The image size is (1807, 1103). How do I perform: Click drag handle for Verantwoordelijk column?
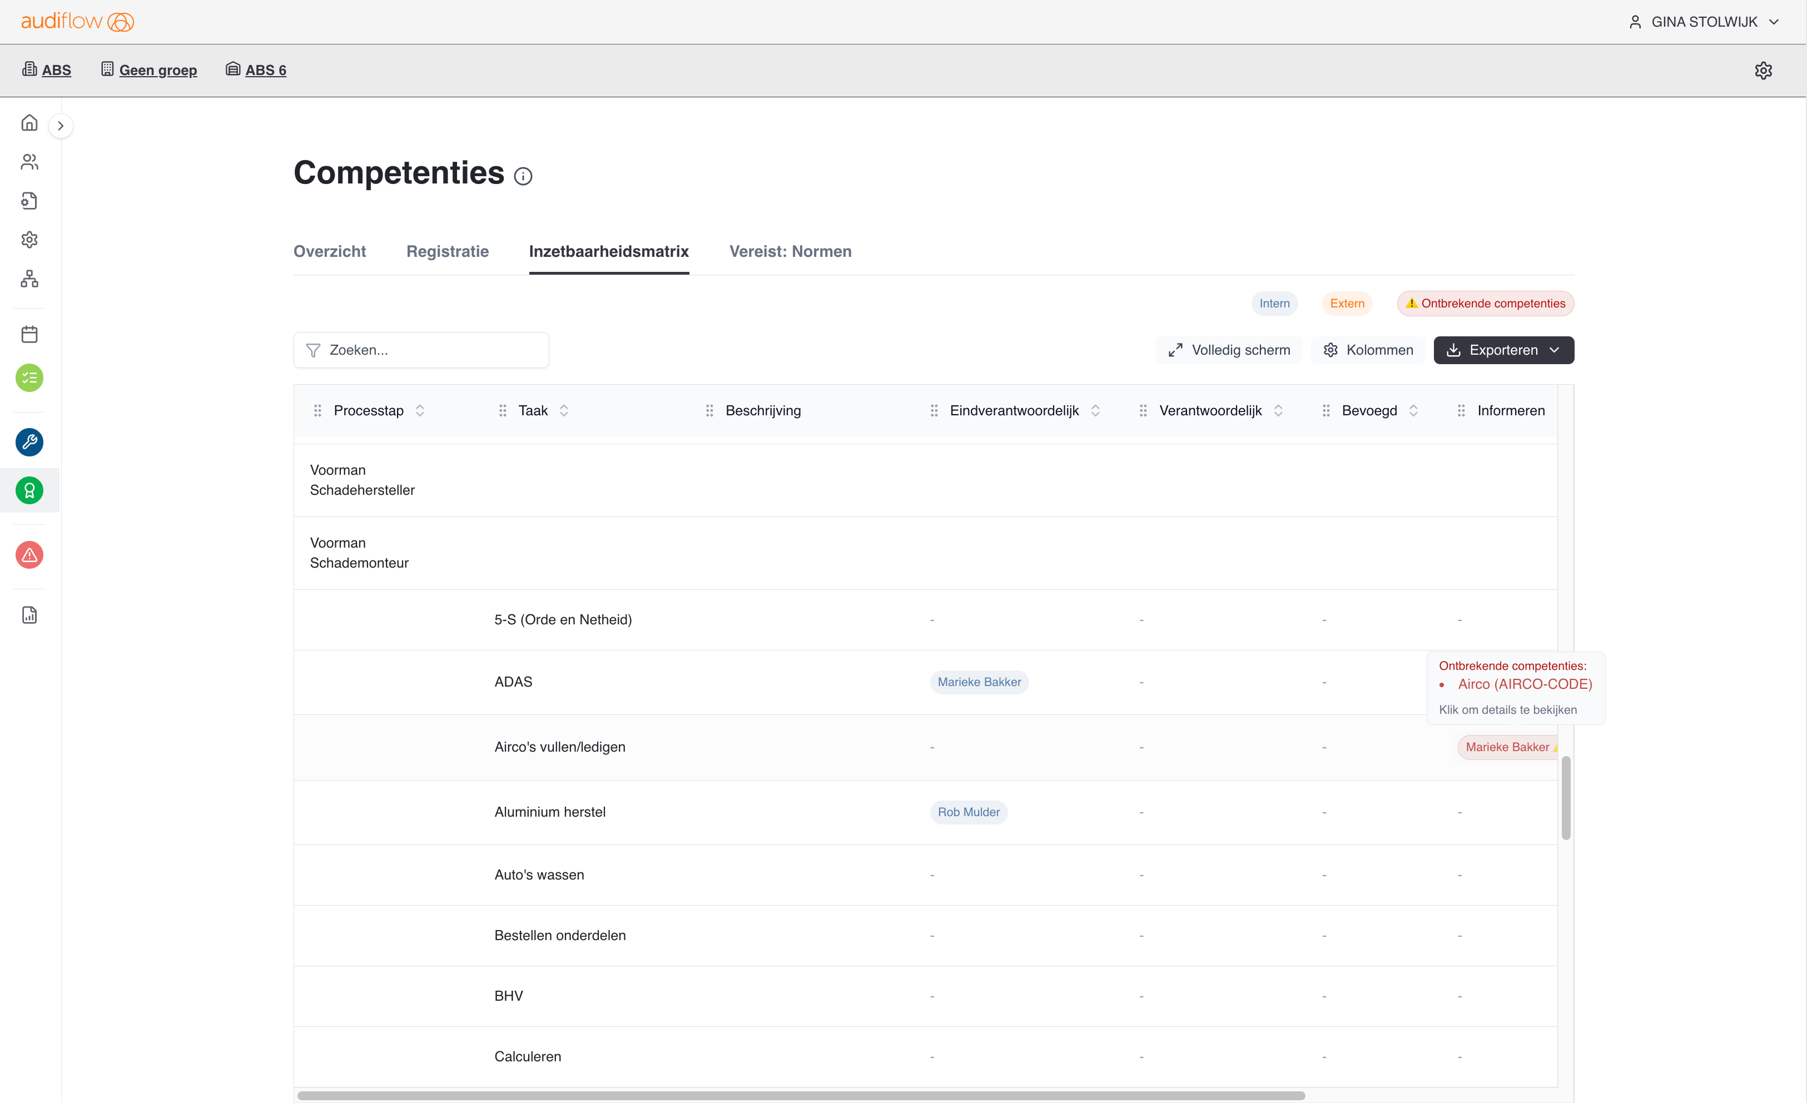(x=1143, y=411)
